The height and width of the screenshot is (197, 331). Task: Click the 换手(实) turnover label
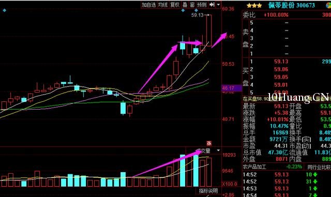pos(300,139)
